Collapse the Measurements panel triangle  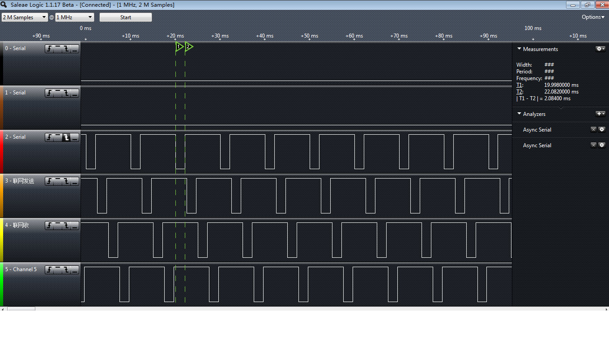(519, 49)
